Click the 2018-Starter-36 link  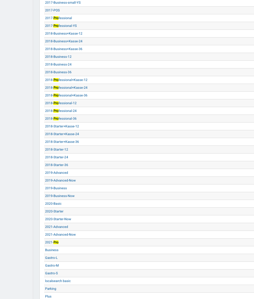[57, 165]
